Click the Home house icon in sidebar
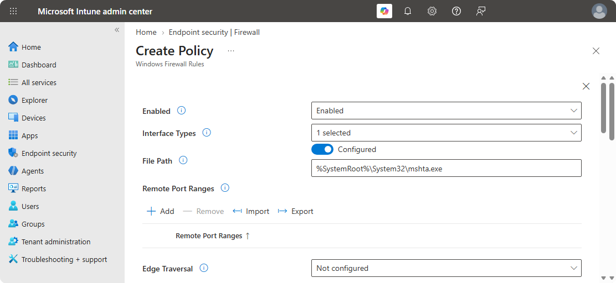 pos(13,47)
